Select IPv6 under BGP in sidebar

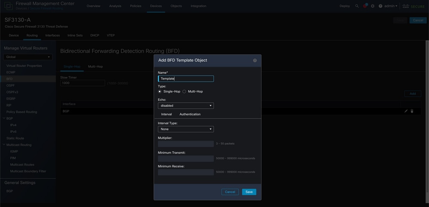click(x=13, y=131)
